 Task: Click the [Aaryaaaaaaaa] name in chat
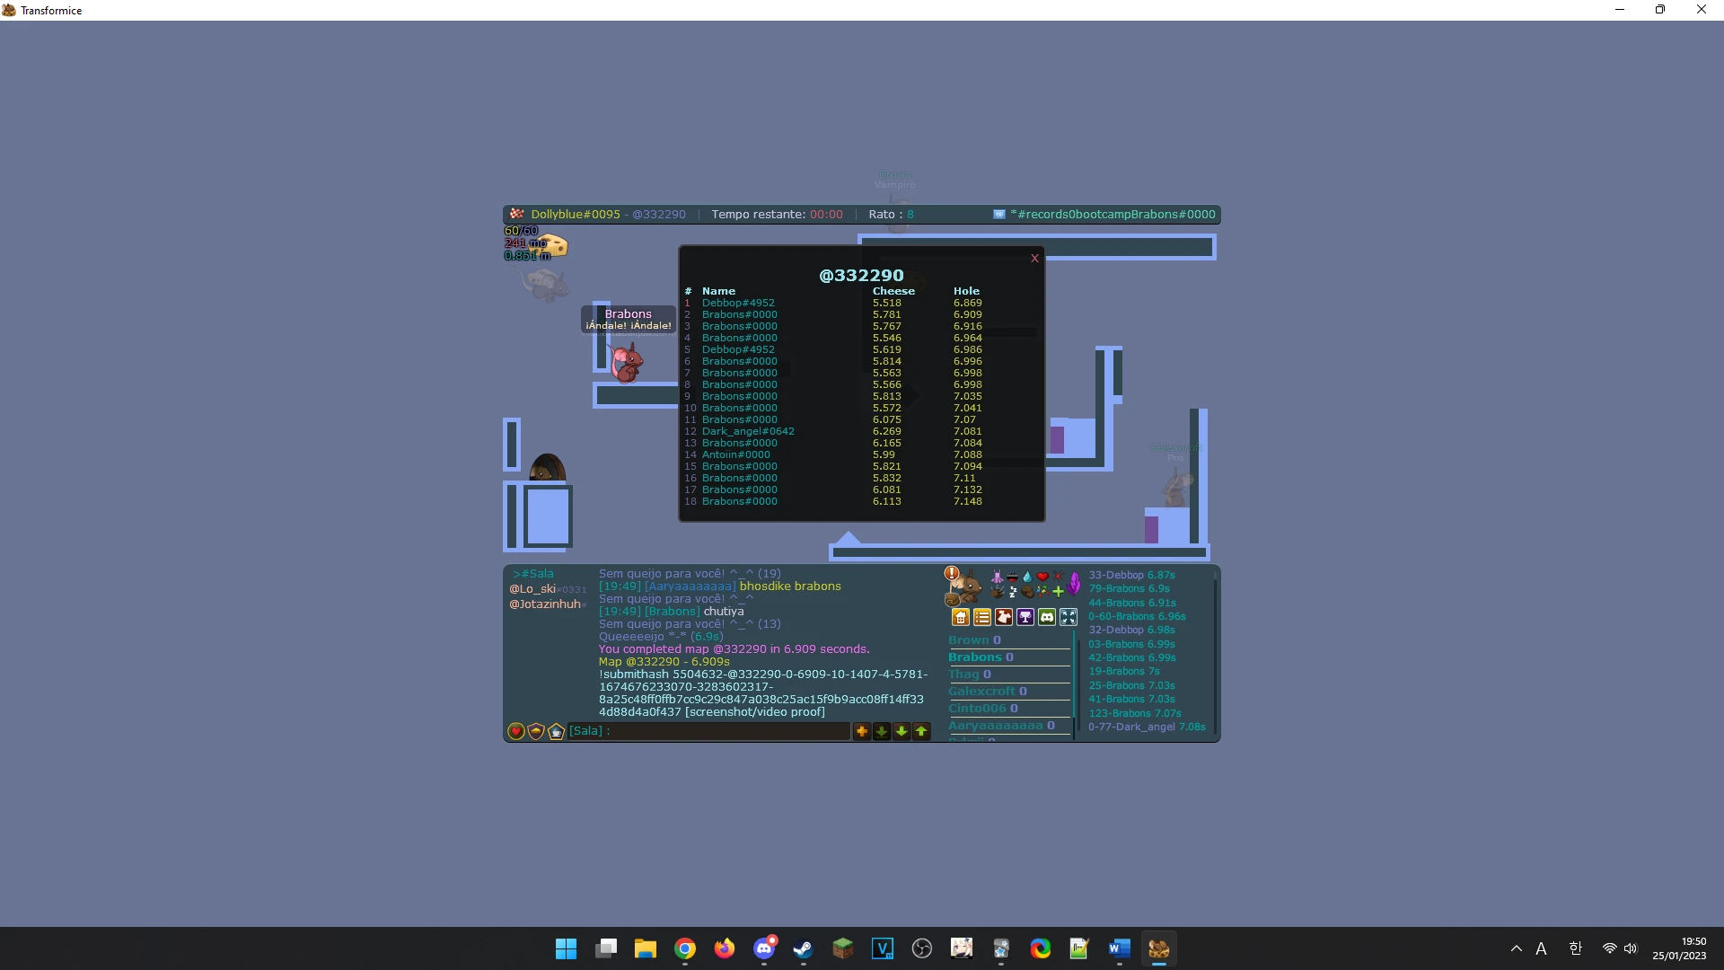coord(690,586)
